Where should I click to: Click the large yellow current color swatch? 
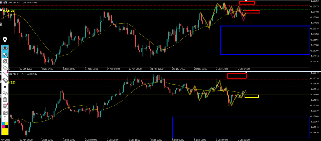(5, 132)
